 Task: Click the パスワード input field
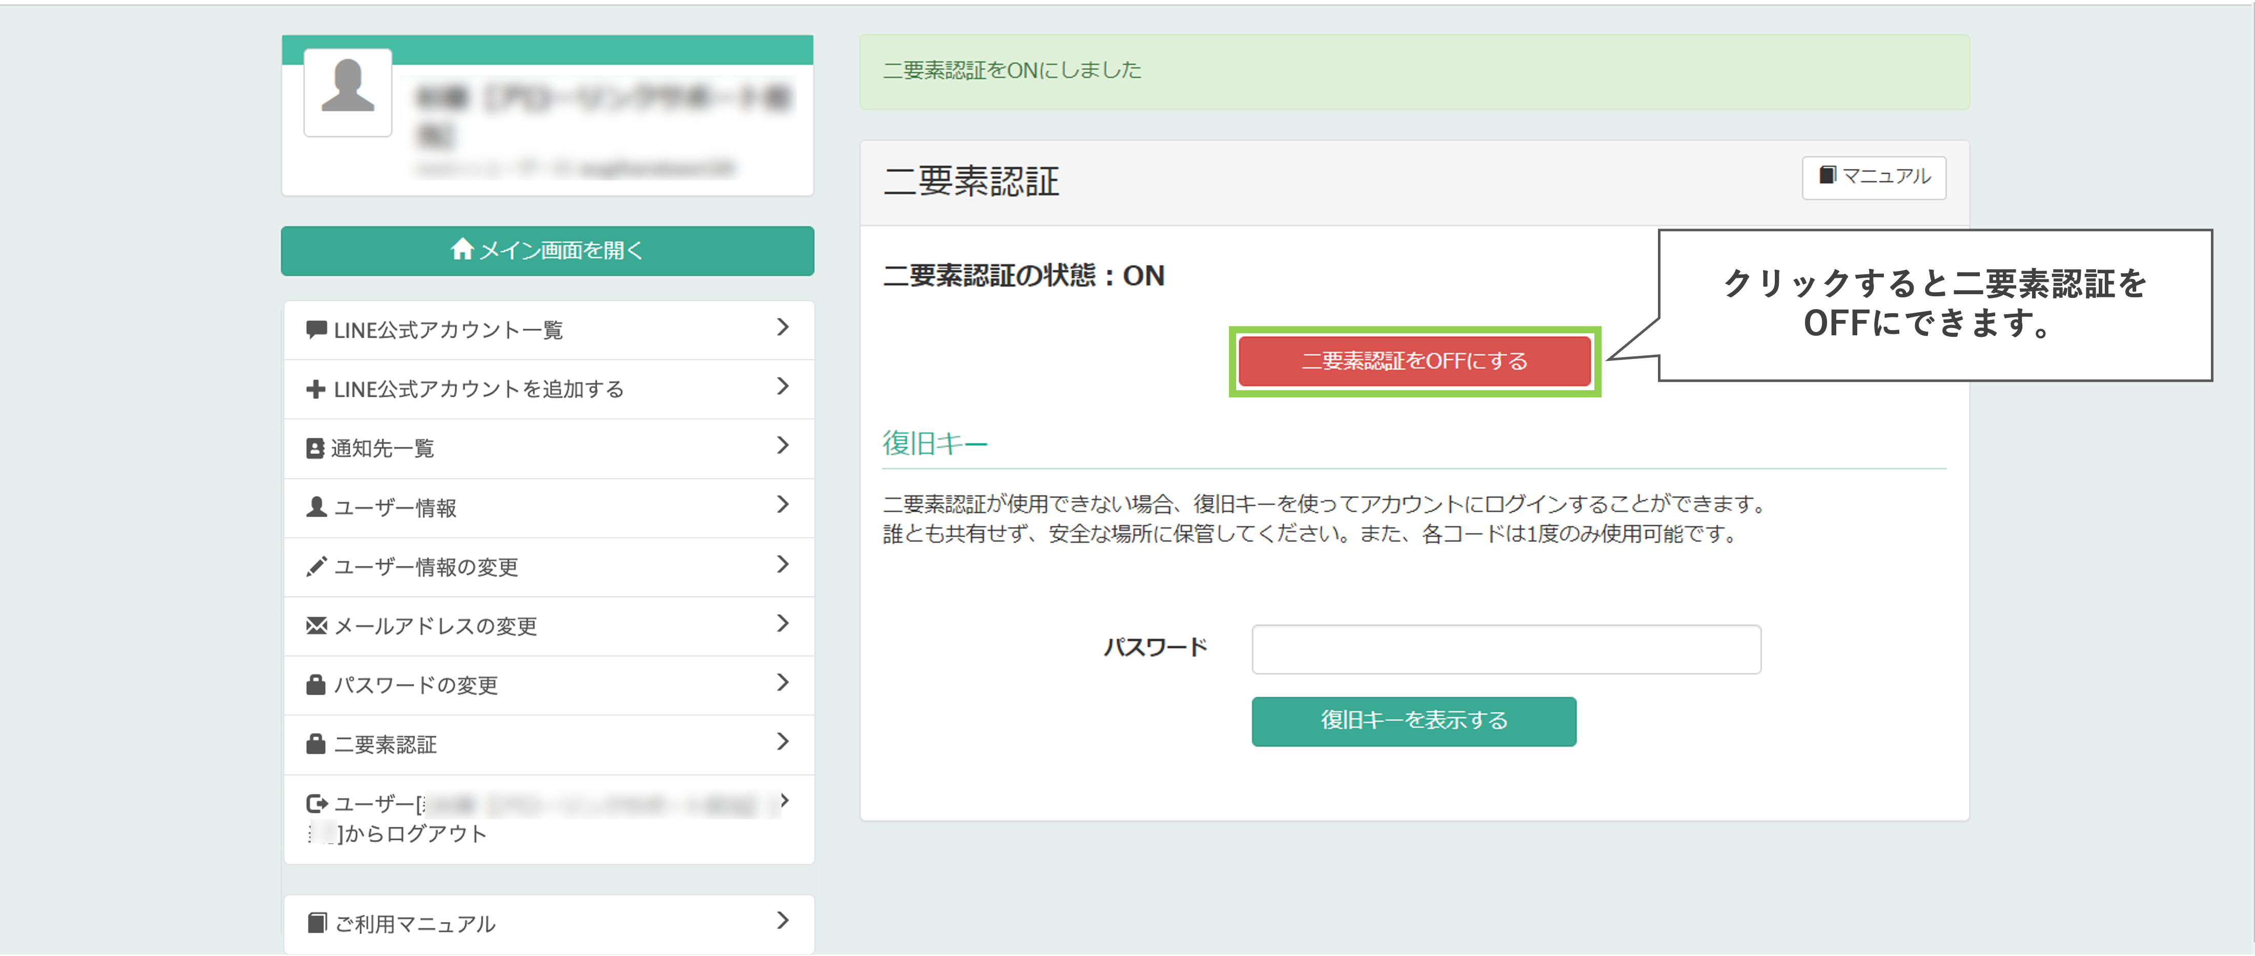(1506, 649)
